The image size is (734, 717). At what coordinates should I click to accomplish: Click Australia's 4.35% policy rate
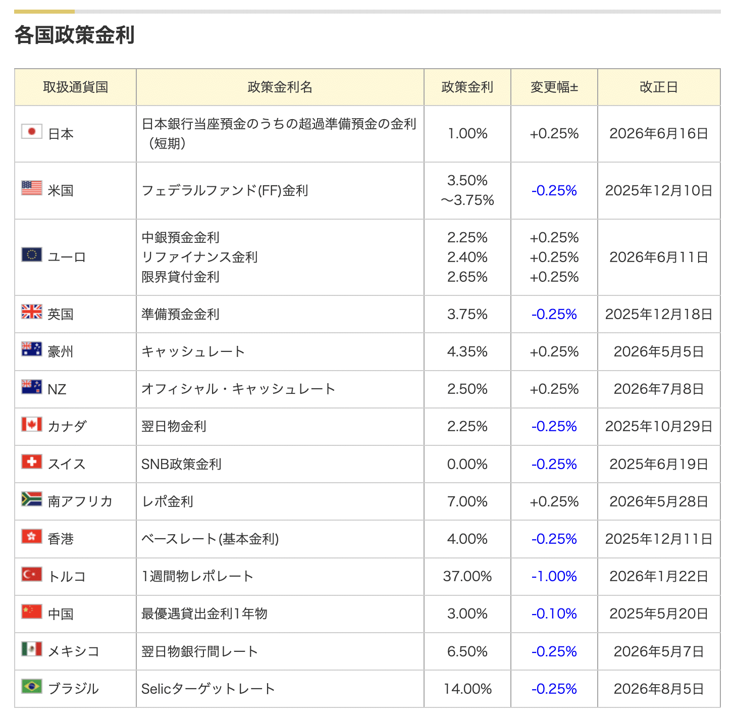467,351
